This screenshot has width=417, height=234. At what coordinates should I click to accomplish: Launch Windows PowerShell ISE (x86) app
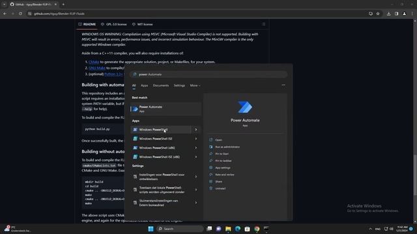161,157
